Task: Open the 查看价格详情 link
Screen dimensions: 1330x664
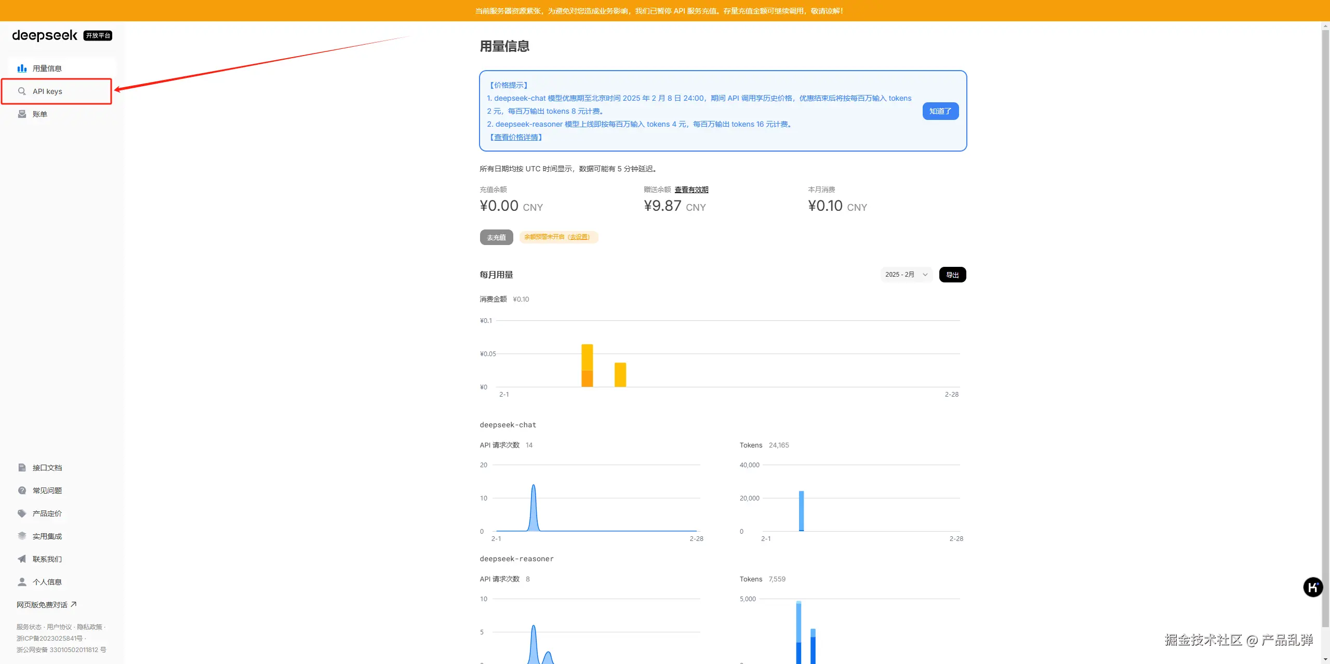Action: 515,138
